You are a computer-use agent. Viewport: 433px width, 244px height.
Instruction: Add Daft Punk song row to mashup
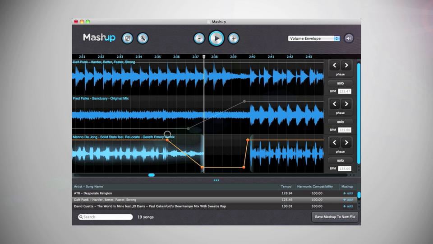click(348, 200)
